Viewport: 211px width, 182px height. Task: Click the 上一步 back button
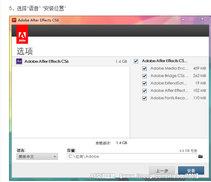pyautogui.click(x=162, y=171)
